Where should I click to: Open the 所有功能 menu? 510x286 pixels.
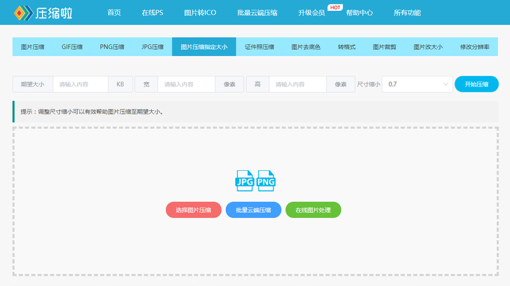tap(407, 13)
